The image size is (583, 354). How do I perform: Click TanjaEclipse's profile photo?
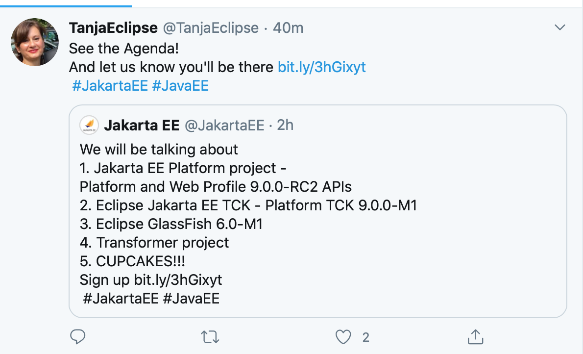(x=35, y=42)
